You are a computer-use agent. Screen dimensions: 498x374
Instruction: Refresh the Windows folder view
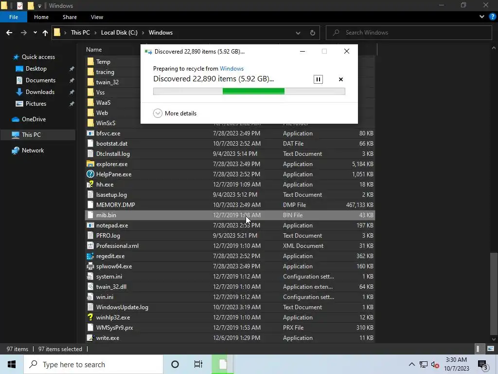click(313, 33)
